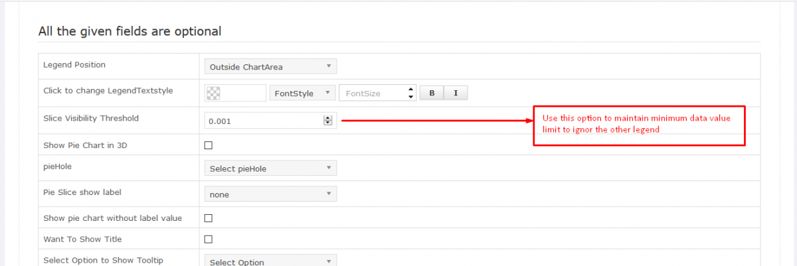
Task: Click the Slice Visibility Threshold value field
Action: pyautogui.click(x=264, y=121)
